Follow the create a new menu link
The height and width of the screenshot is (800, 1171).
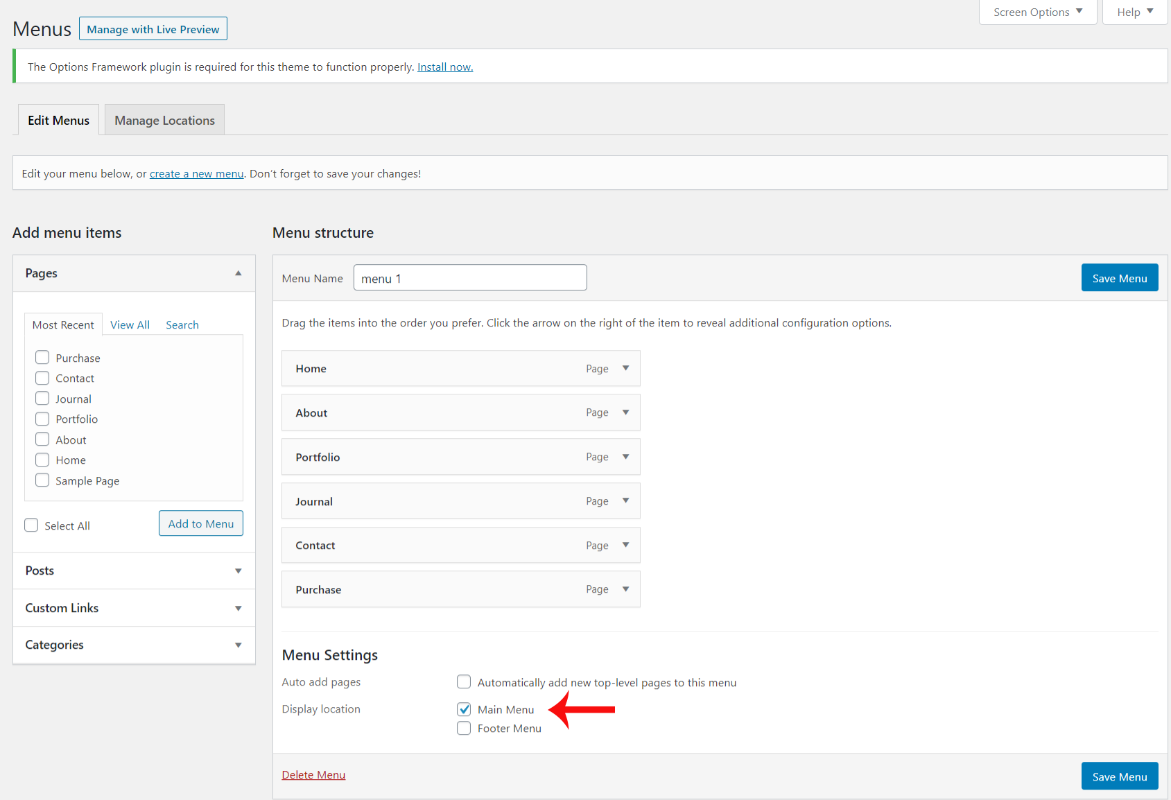(x=197, y=174)
